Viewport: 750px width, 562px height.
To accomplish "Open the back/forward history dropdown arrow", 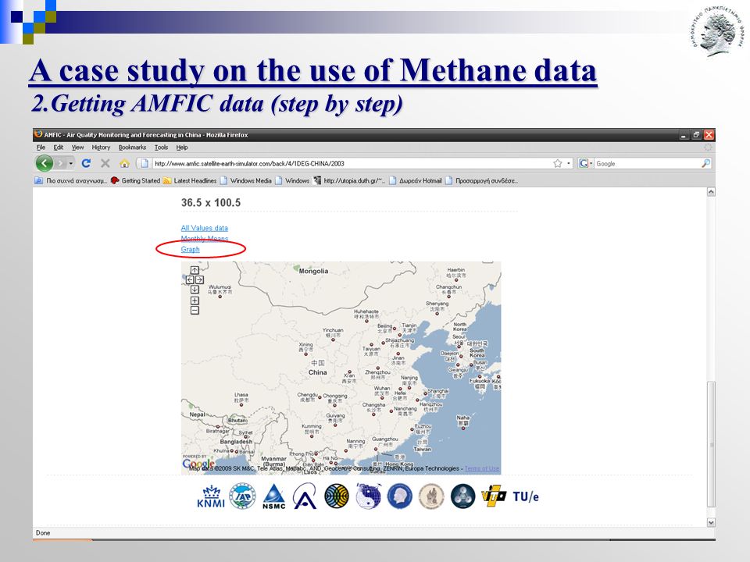I will point(71,163).
